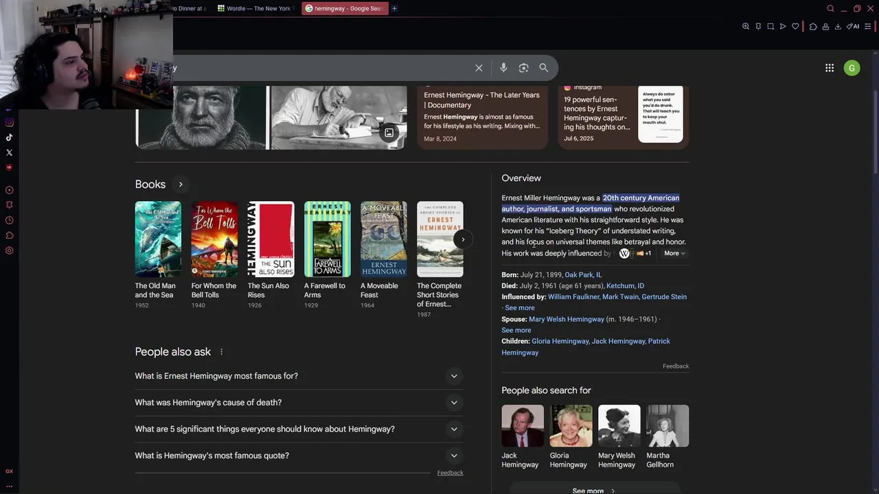Start voice search with microphone icon
This screenshot has width=879, height=494.
(x=503, y=68)
